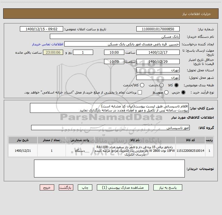Click the buyer organization field بانک مسکن

click(115, 37)
